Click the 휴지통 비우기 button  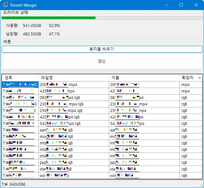pyautogui.click(x=102, y=49)
